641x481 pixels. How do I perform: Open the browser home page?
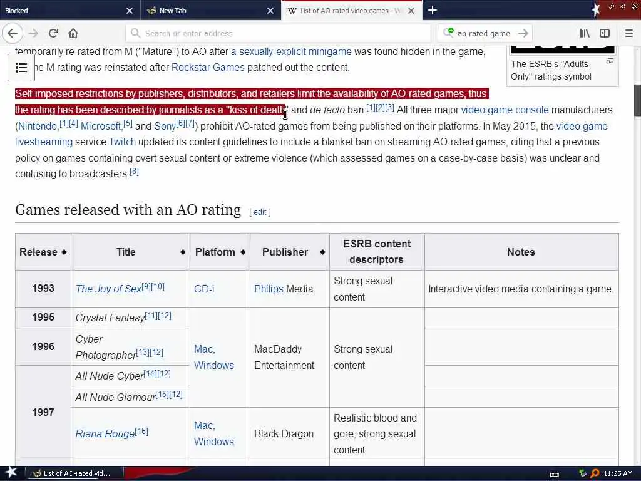(x=73, y=33)
